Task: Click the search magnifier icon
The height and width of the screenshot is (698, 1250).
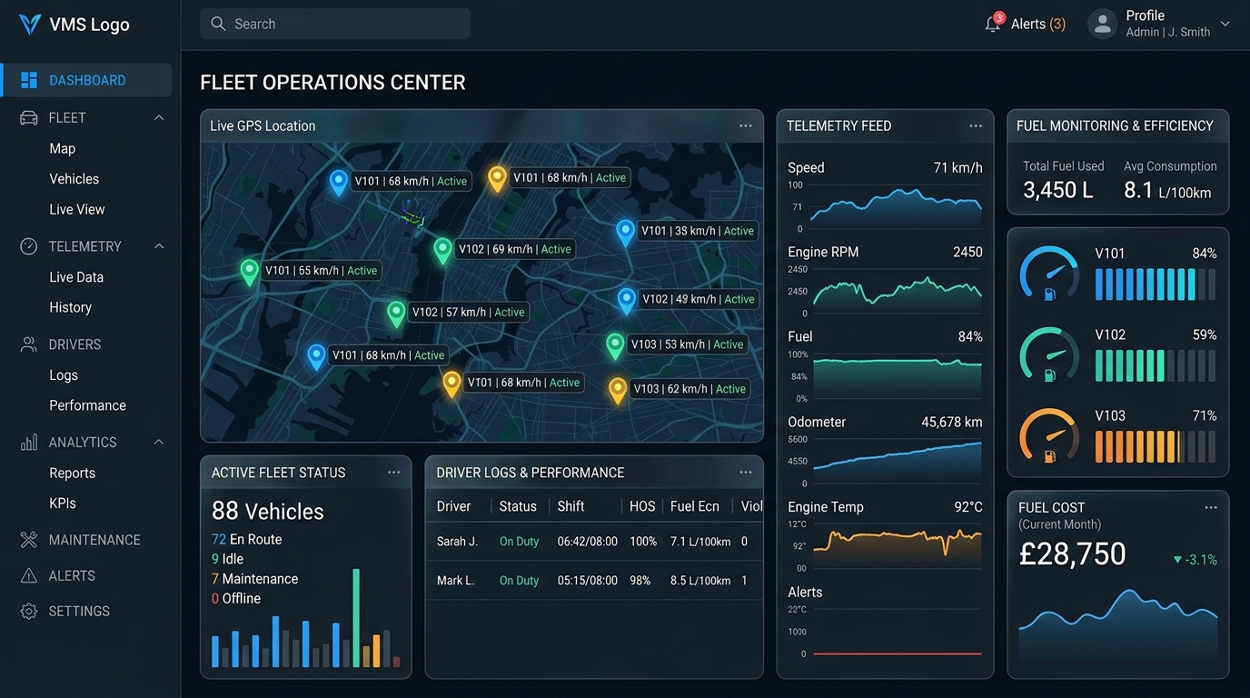Action: tap(218, 24)
